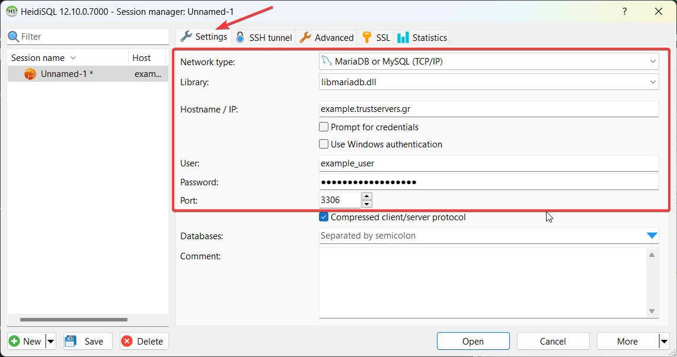Disable Compressed client/server protocol
Viewport: 677px width, 357px height.
tap(324, 217)
